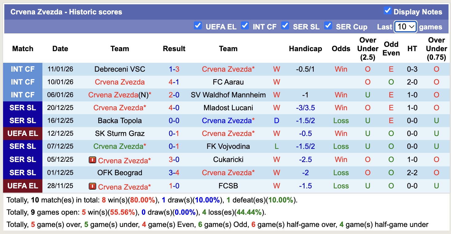Open the FC Aarau team link
The width and height of the screenshot is (451, 234).
pyautogui.click(x=228, y=82)
